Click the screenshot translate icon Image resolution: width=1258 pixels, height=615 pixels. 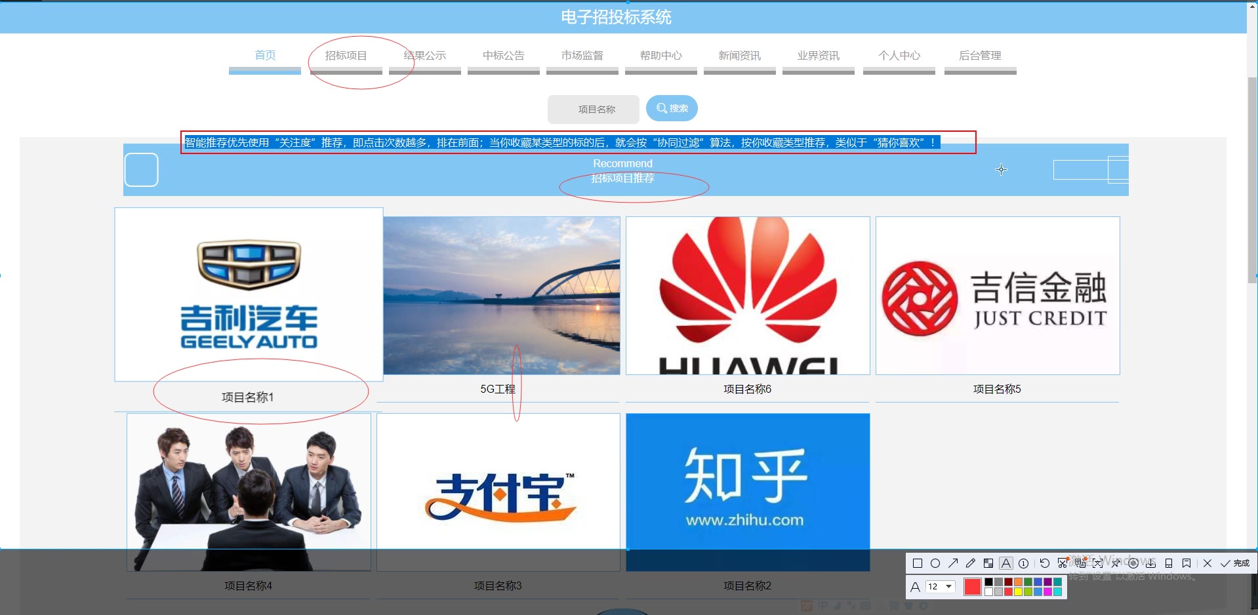click(x=1080, y=563)
